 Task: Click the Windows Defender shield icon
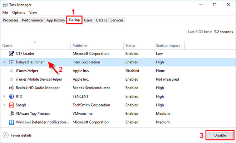coord(11,122)
